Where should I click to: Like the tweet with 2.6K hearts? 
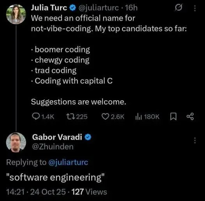tap(113, 116)
